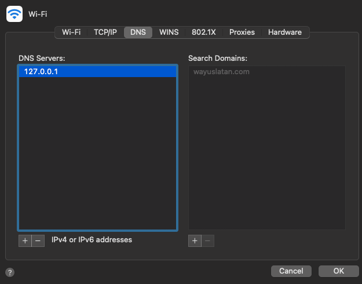Open the WINS tab
The height and width of the screenshot is (284, 362).
169,32
